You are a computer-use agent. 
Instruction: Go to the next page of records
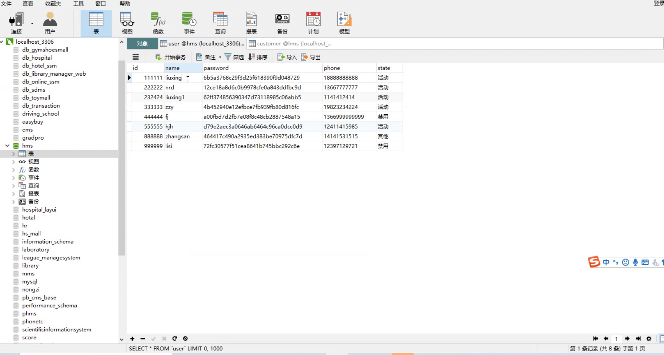pos(627,339)
